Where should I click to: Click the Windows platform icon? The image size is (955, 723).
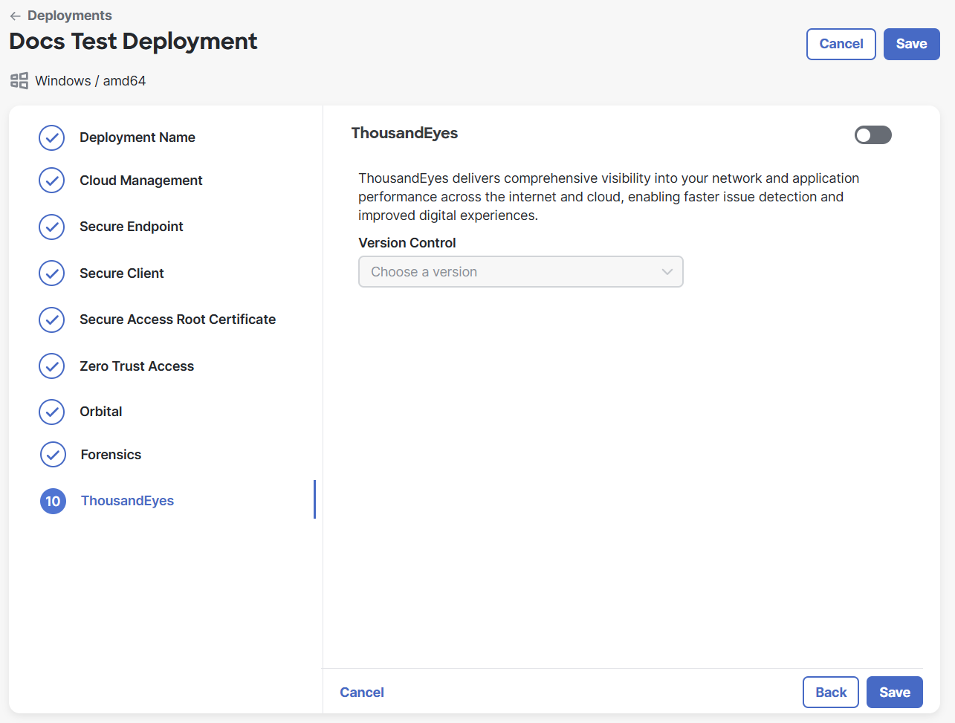tap(19, 81)
